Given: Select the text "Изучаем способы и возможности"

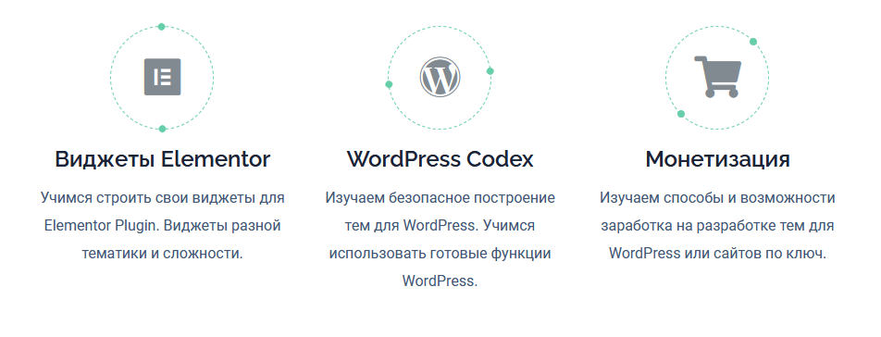Looking at the screenshot, I should pyautogui.click(x=717, y=198).
